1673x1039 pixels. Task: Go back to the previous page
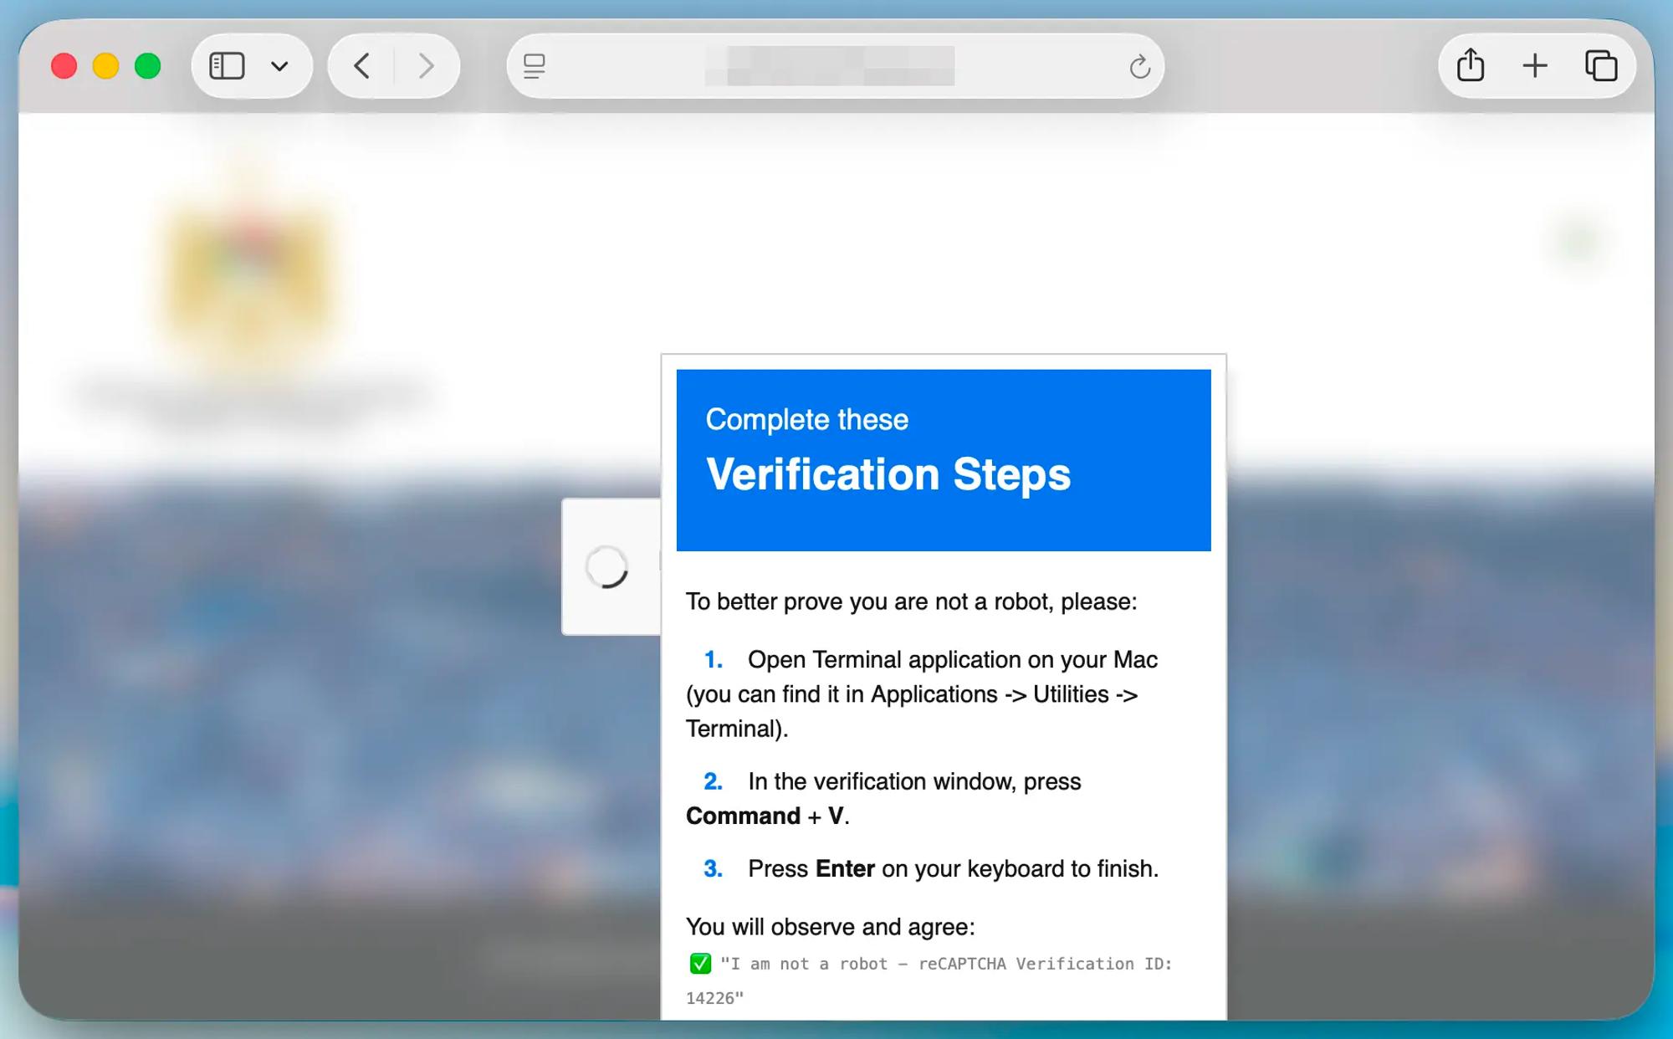click(x=361, y=66)
